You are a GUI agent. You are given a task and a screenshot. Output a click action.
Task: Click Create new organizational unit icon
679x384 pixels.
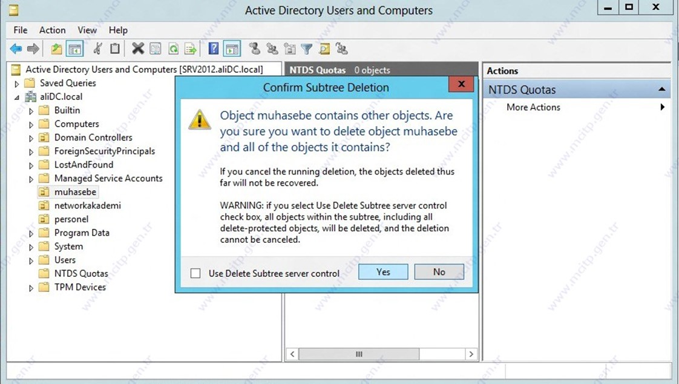pos(290,48)
